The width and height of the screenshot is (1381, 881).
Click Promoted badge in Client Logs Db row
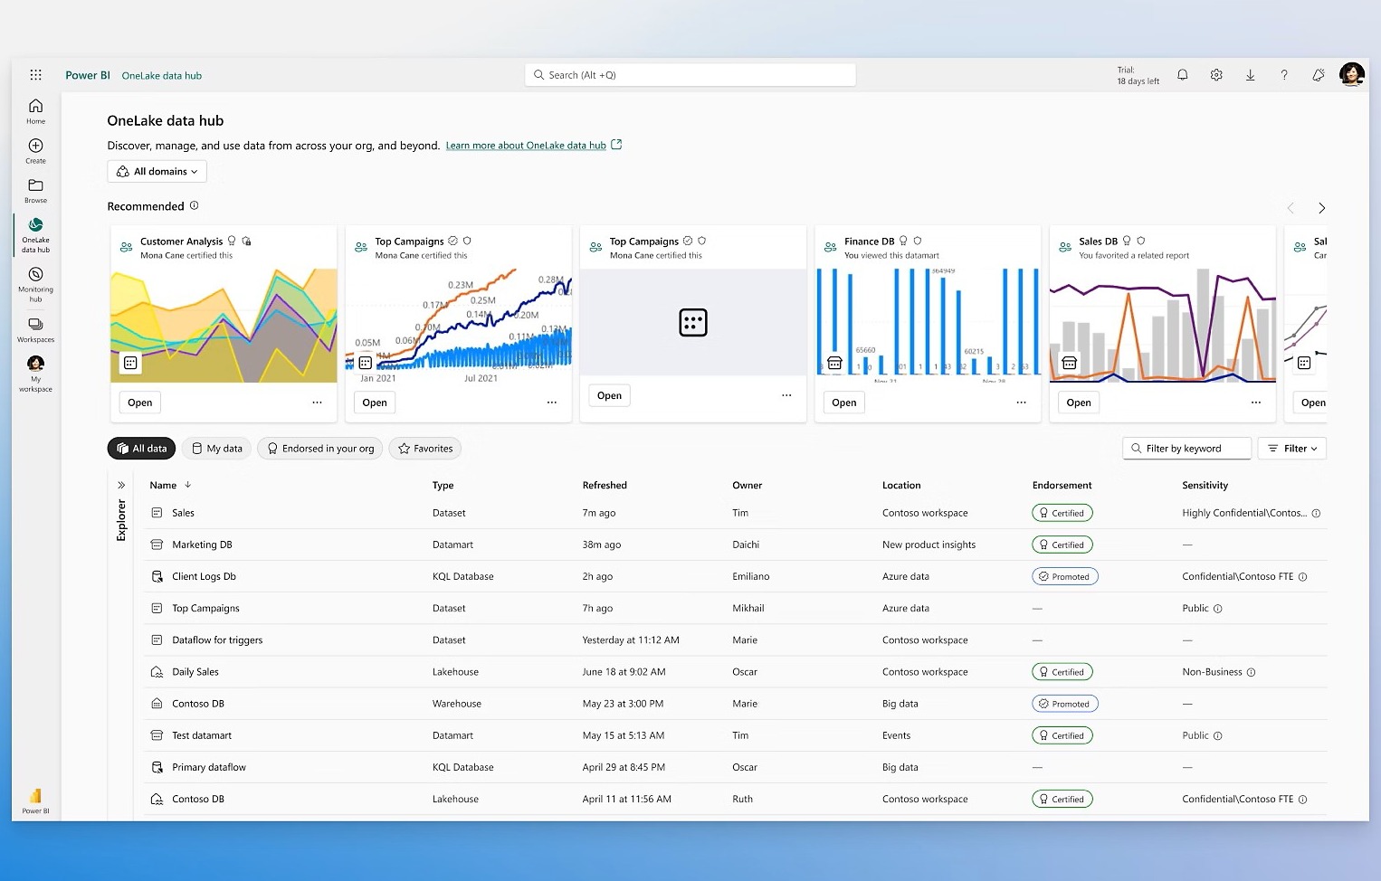[1065, 576]
